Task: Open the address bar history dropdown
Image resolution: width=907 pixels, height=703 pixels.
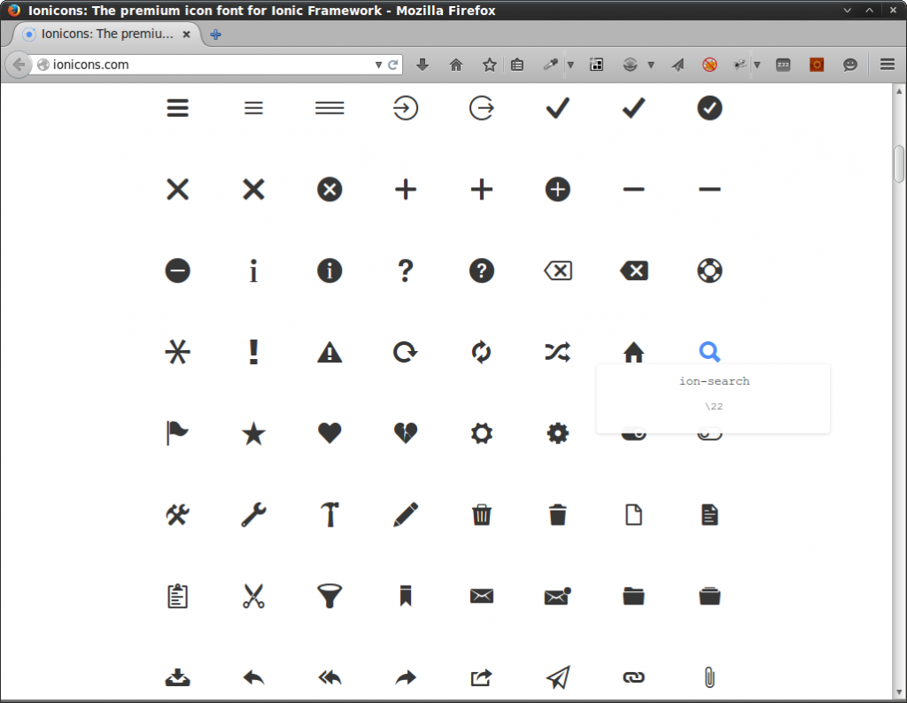Action: click(377, 64)
